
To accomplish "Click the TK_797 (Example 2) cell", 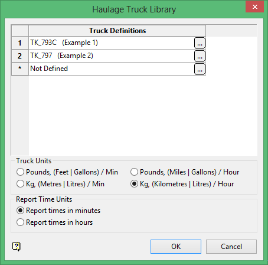I will [112, 56].
